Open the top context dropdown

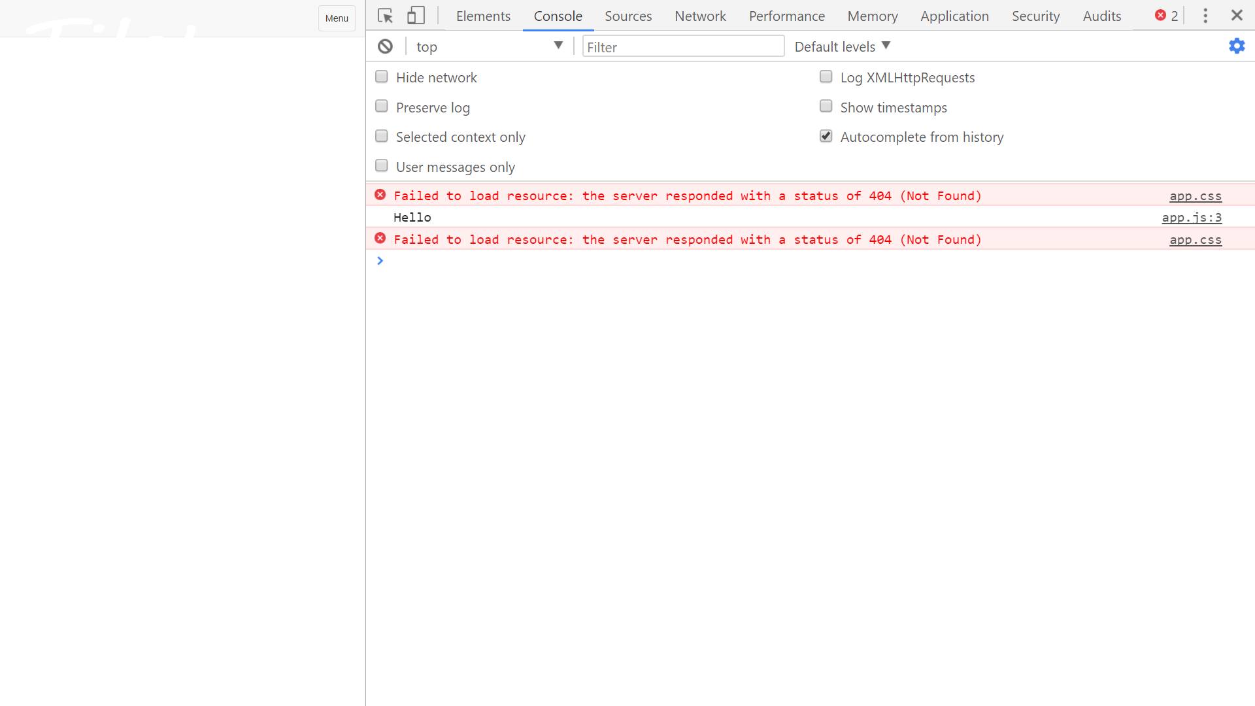tap(489, 46)
